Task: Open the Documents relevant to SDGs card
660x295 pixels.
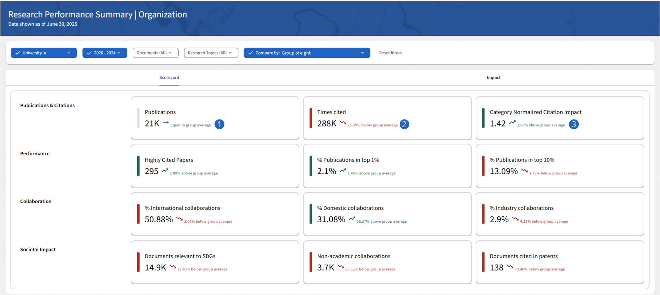Action: (x=215, y=262)
